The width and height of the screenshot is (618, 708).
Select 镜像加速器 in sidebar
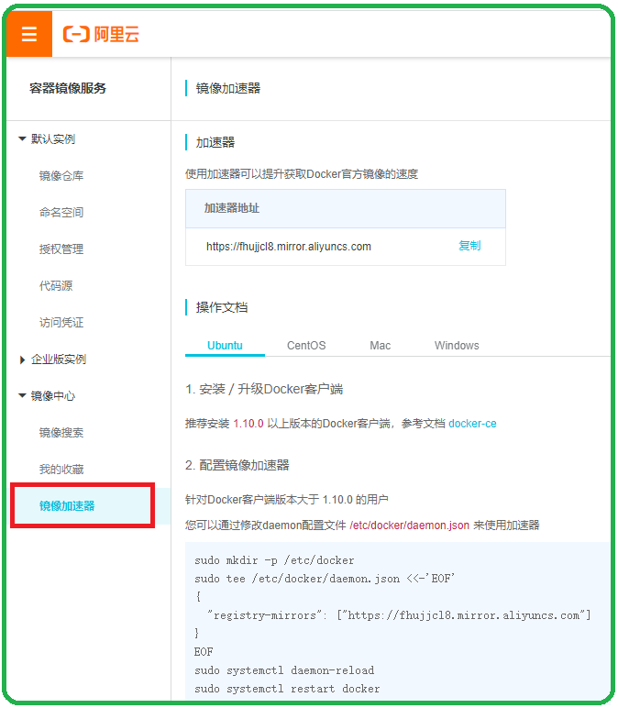point(67,505)
